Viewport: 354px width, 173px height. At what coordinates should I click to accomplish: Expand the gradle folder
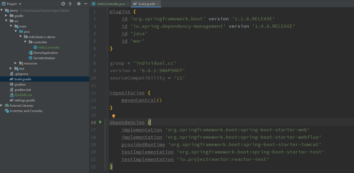click(x=6, y=16)
